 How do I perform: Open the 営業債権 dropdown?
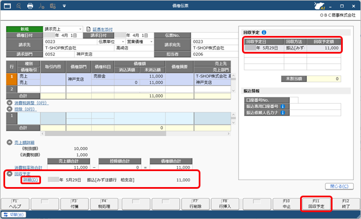point(151,42)
